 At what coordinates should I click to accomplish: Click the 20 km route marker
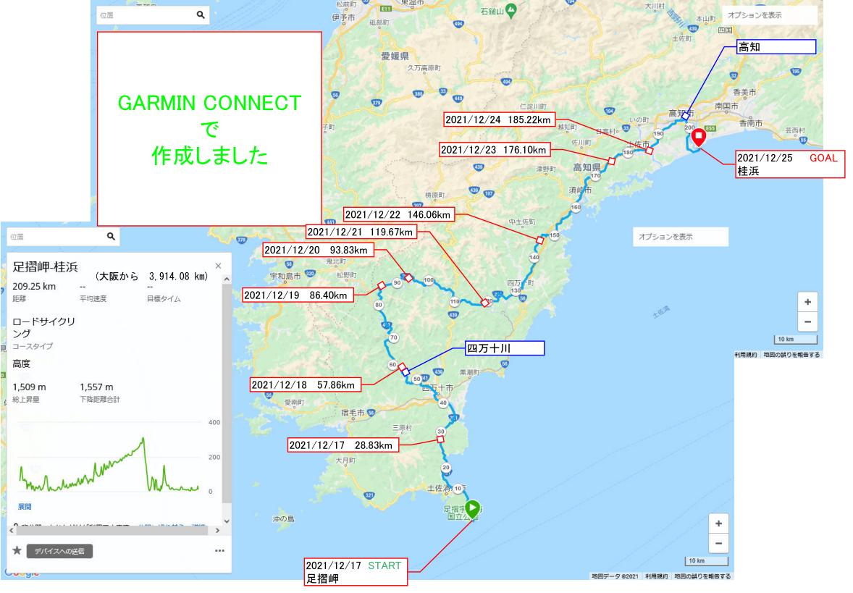[x=446, y=467]
